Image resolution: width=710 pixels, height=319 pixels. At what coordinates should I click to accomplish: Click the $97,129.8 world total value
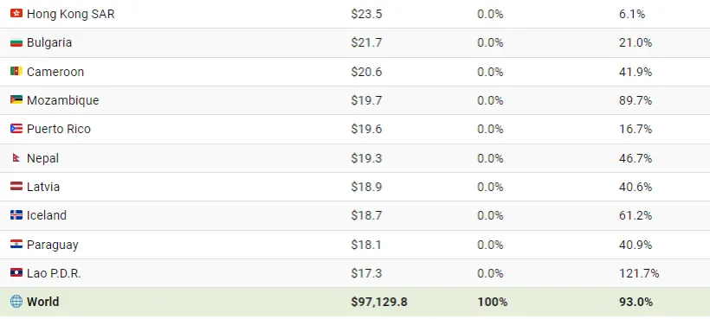click(379, 302)
